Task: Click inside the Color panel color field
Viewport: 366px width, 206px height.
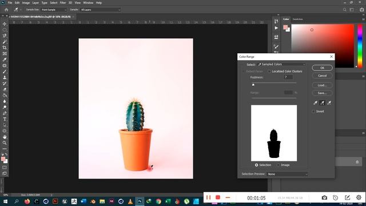Action: (323, 46)
